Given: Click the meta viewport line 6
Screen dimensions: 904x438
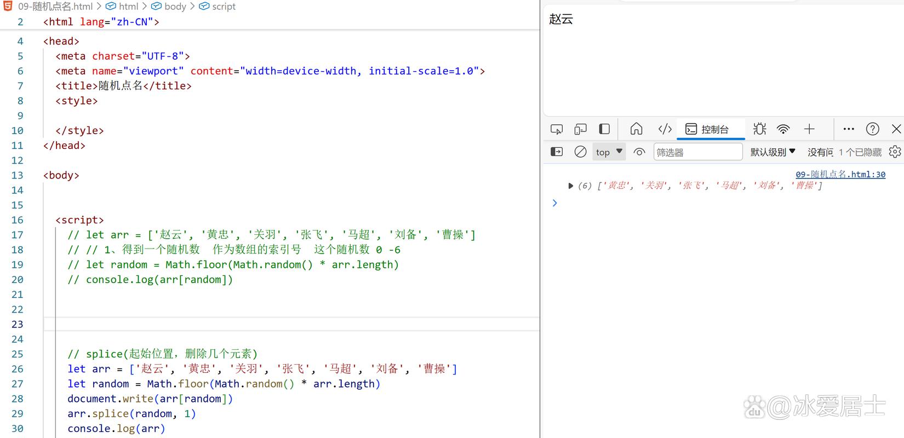Looking at the screenshot, I should pyautogui.click(x=270, y=71).
